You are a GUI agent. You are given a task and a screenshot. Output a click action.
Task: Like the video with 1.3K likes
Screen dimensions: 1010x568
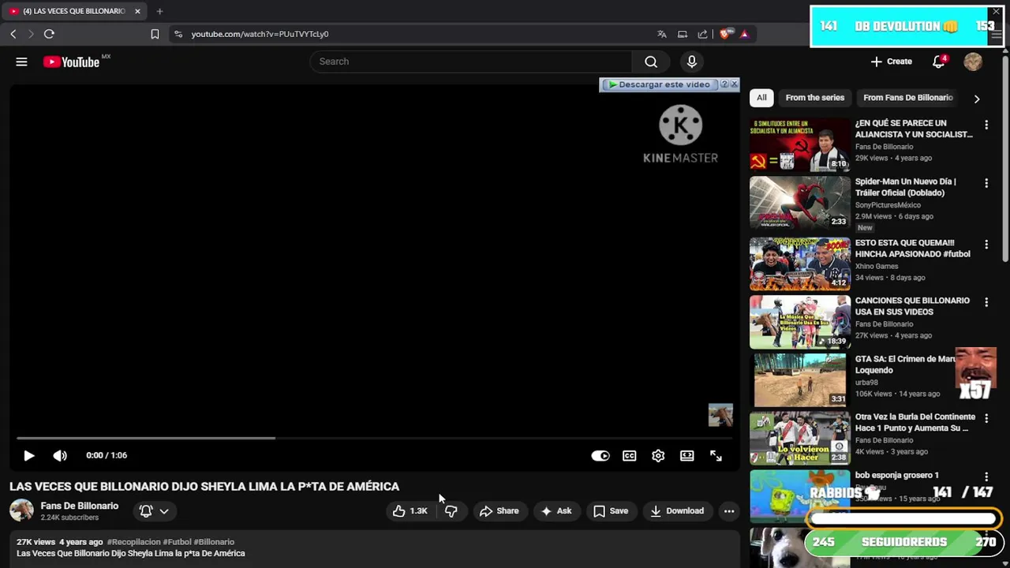[x=410, y=511]
